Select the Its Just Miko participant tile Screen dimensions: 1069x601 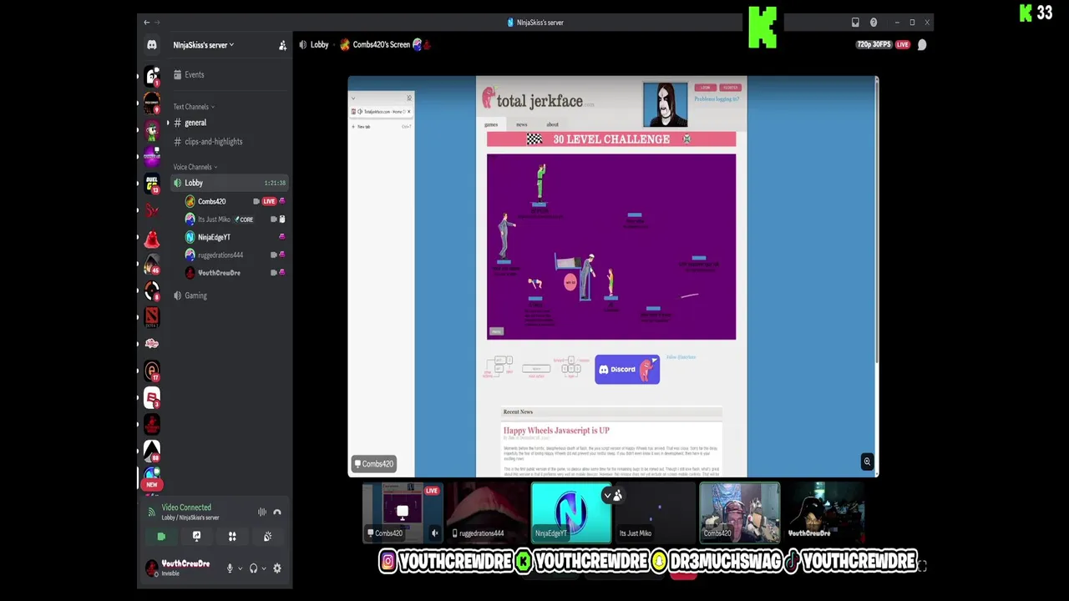[x=655, y=512]
